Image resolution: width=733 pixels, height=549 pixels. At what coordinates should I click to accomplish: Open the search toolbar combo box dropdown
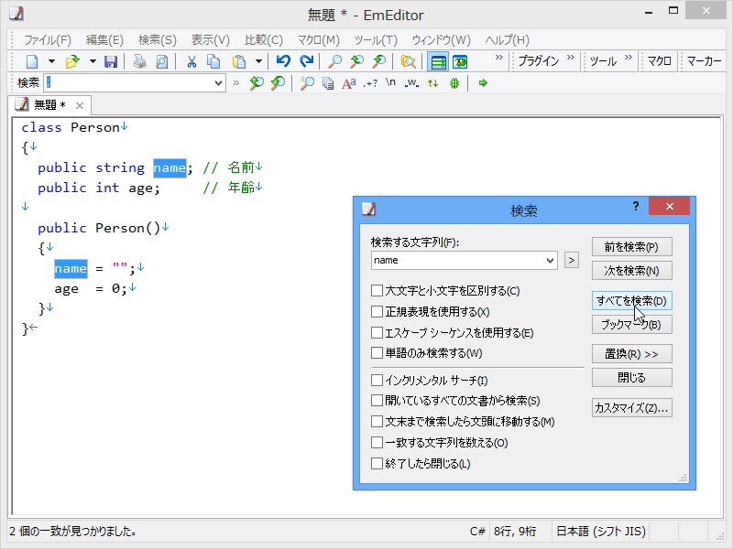(x=218, y=83)
